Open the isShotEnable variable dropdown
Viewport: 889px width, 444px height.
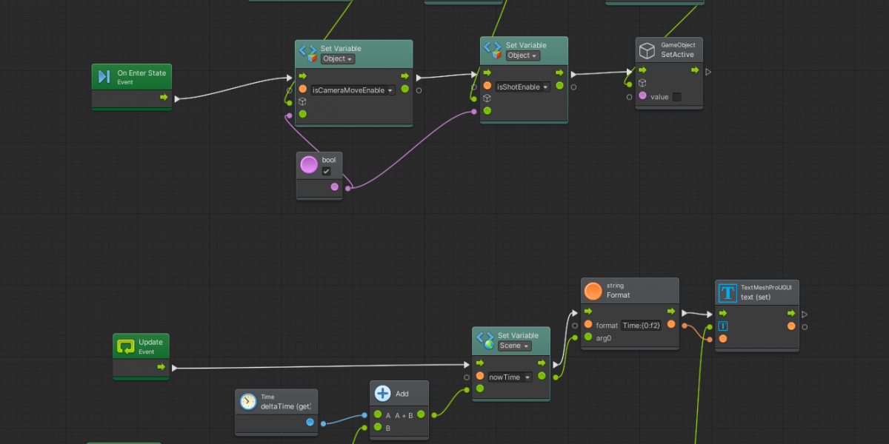point(523,87)
